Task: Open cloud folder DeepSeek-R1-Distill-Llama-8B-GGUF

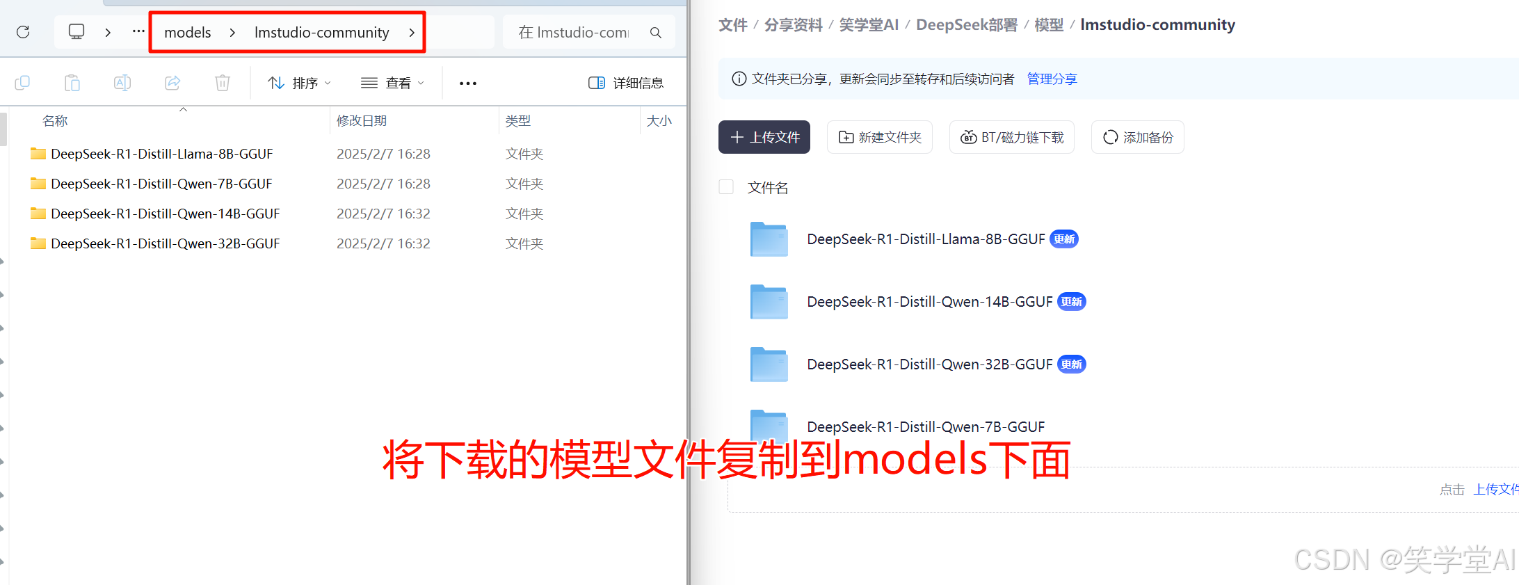Action: coord(926,239)
